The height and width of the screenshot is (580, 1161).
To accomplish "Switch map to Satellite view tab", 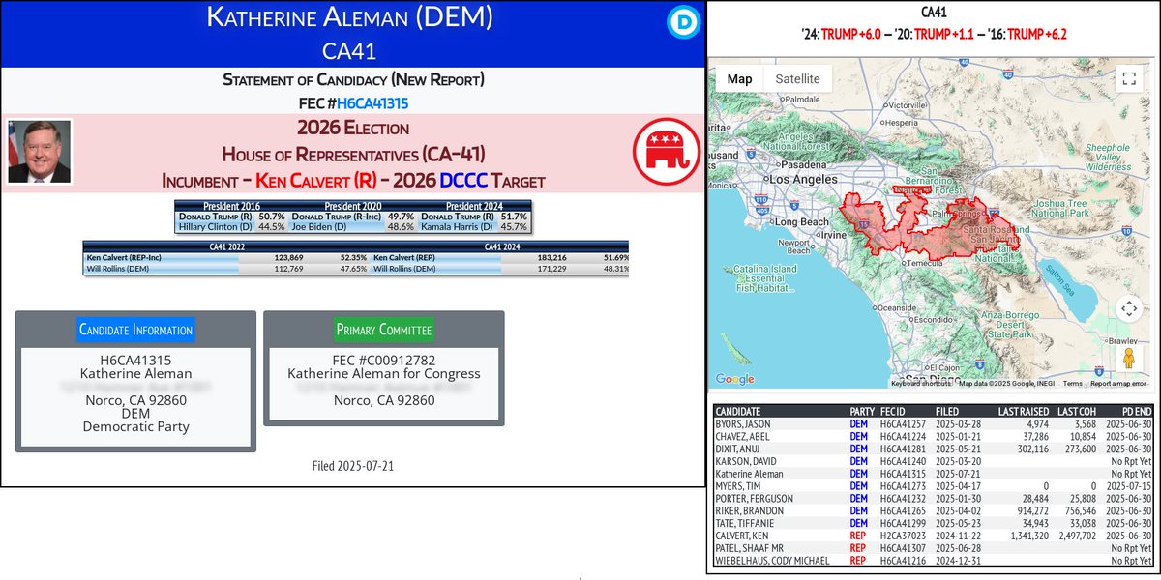I will 797,79.
